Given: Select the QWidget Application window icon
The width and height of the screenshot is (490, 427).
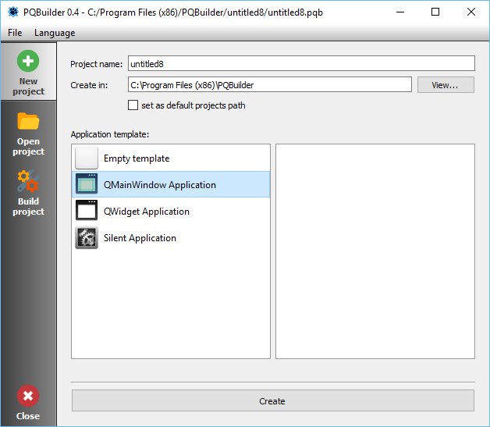Looking at the screenshot, I should 87,211.
